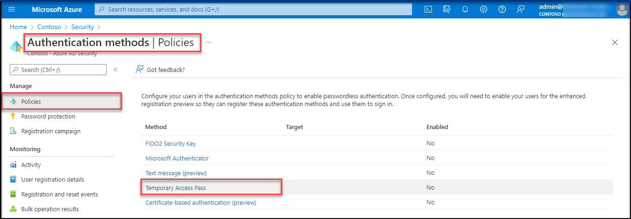
Task: Open Password protection menu item
Action: (x=48, y=116)
